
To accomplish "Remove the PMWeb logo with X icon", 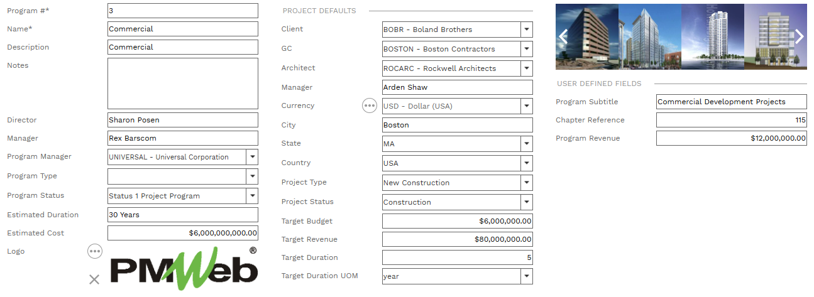I will point(94,279).
